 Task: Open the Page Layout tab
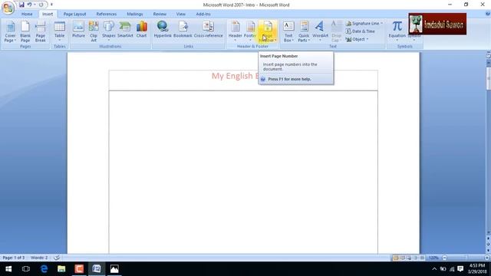click(x=74, y=14)
